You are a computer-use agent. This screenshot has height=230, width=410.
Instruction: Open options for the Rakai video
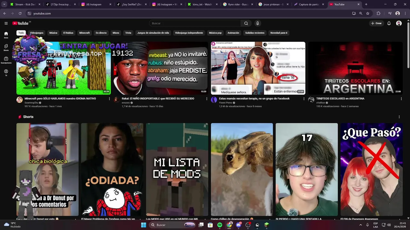click(207, 99)
